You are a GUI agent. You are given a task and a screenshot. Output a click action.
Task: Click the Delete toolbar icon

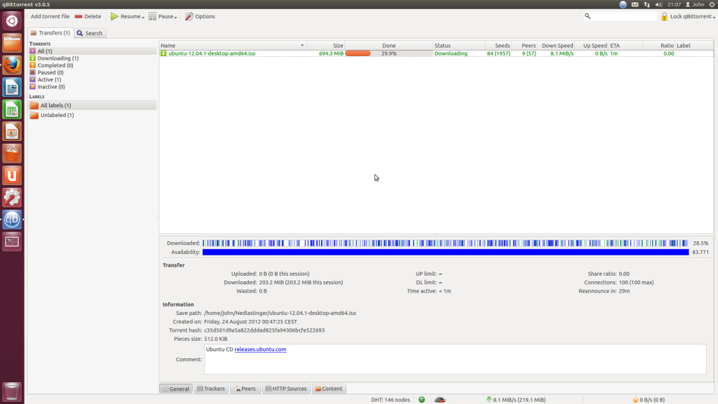[x=79, y=16]
